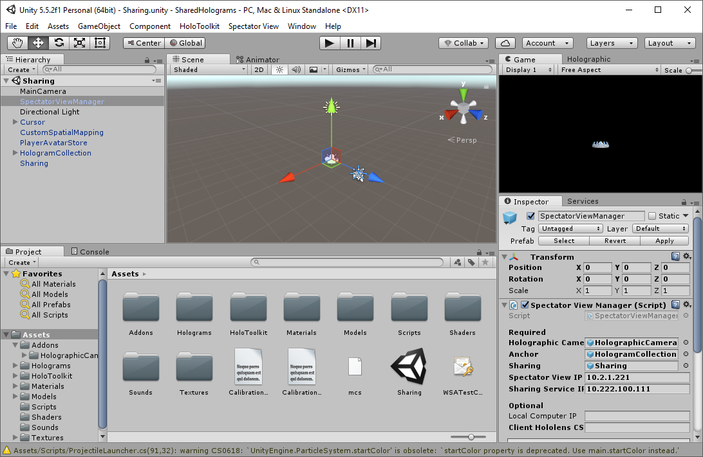
Task: Toggle the Project panel lock icon
Action: click(479, 253)
